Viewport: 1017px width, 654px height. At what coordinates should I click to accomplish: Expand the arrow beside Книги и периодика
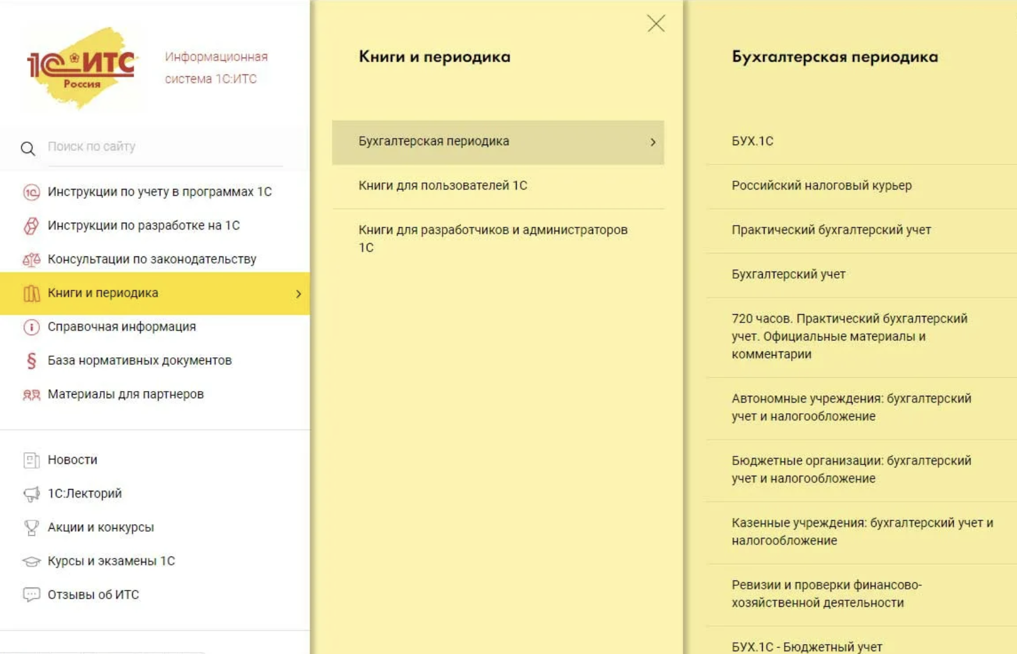coord(298,294)
